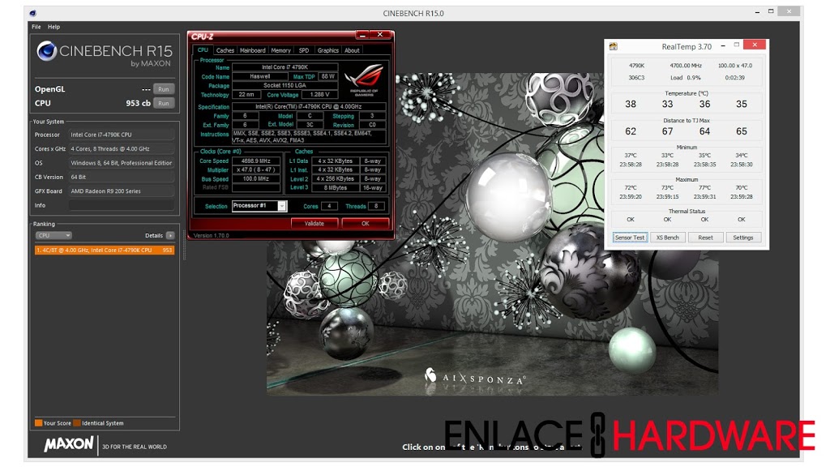Click the rendered Cinebench scene image
Image resolution: width=830 pixels, height=467 pixels.
(492, 234)
